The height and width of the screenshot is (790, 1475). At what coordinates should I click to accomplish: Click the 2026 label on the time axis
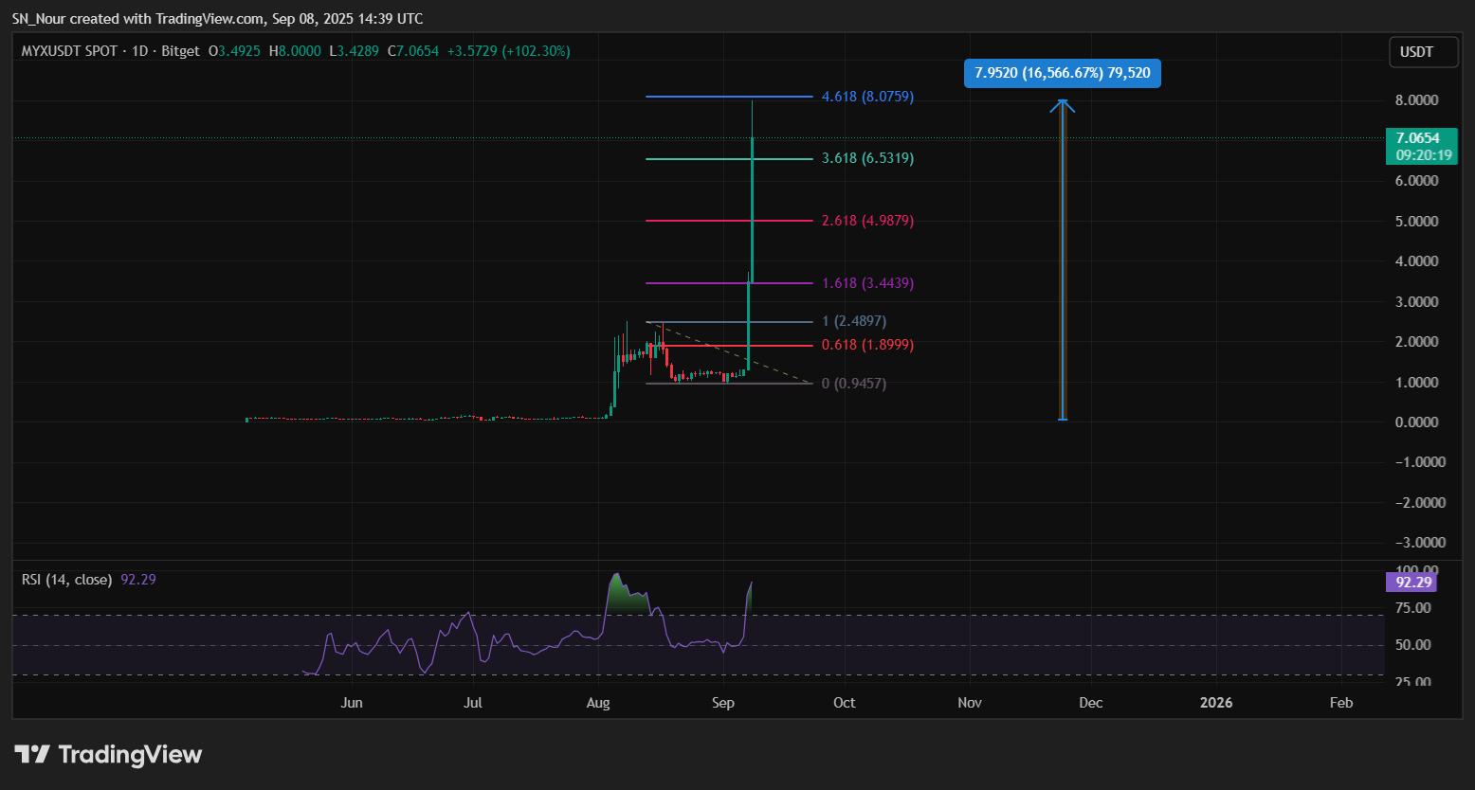point(1216,702)
